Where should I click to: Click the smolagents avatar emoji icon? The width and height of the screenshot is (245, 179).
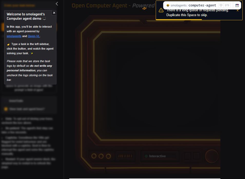pos(168,5)
